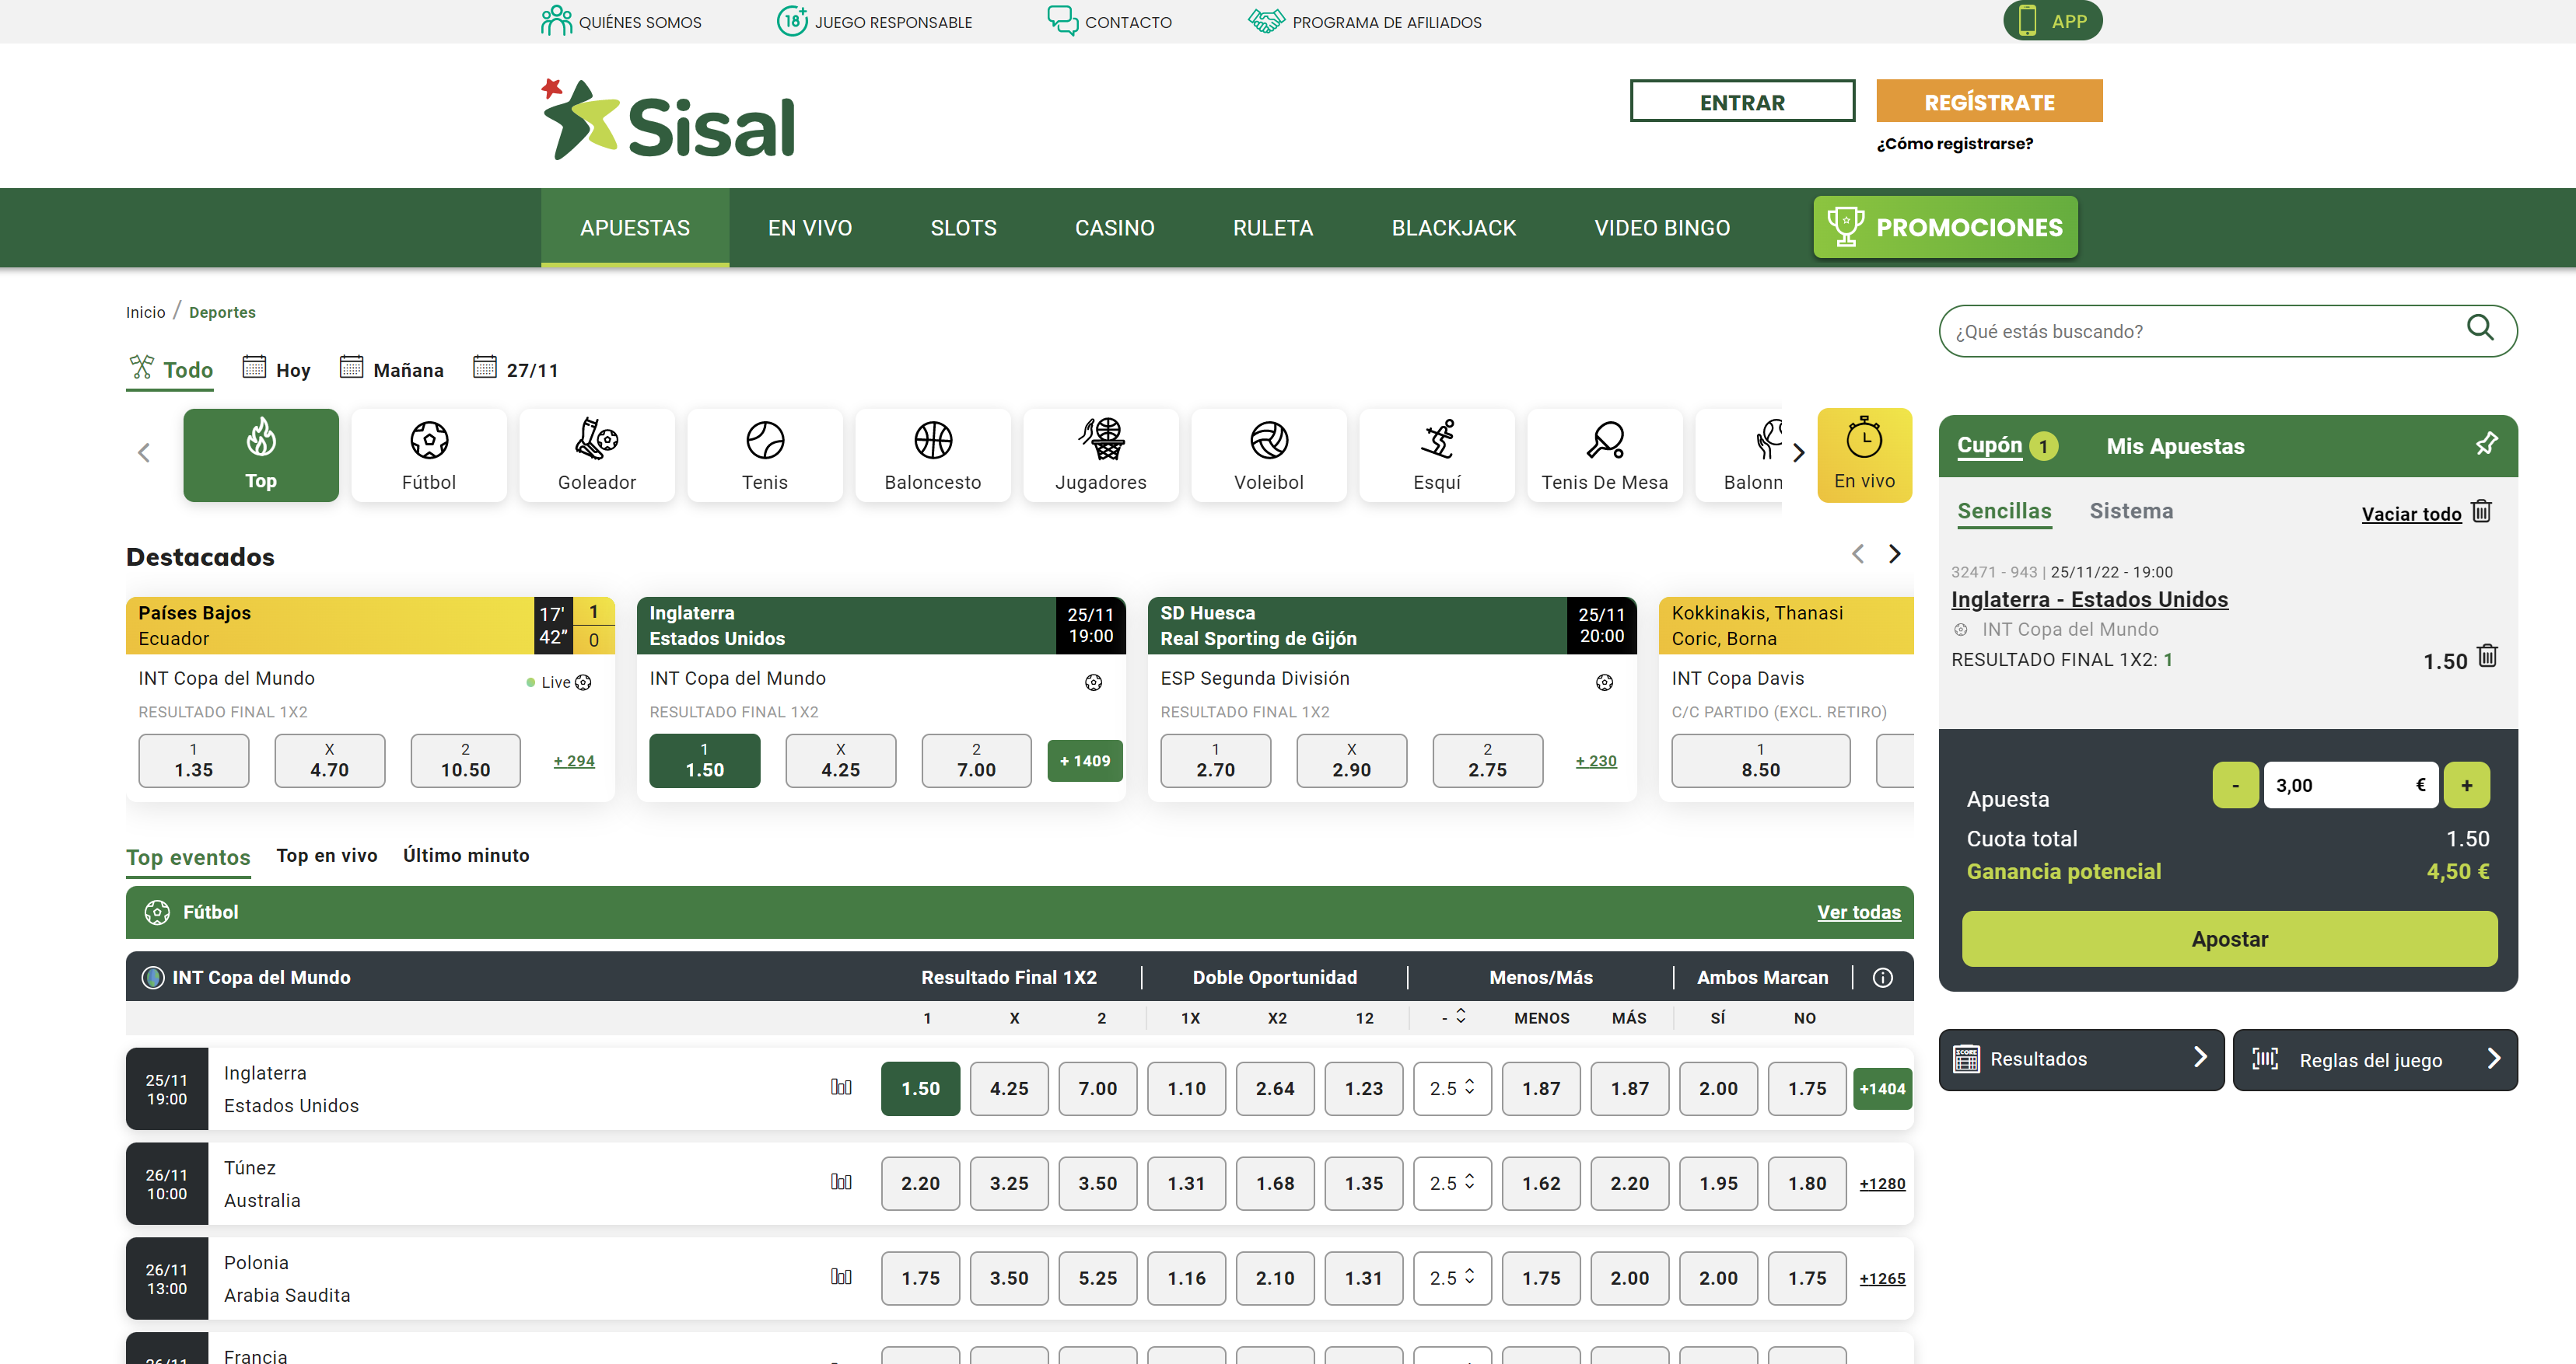Open the Esquí sport category
Screen dimensions: 2576x1364
[x=1437, y=455]
